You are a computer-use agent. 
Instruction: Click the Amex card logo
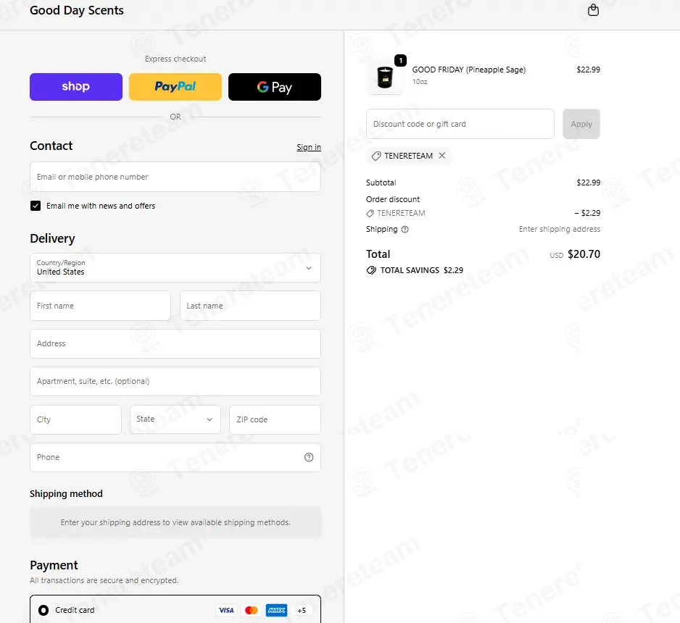point(276,610)
